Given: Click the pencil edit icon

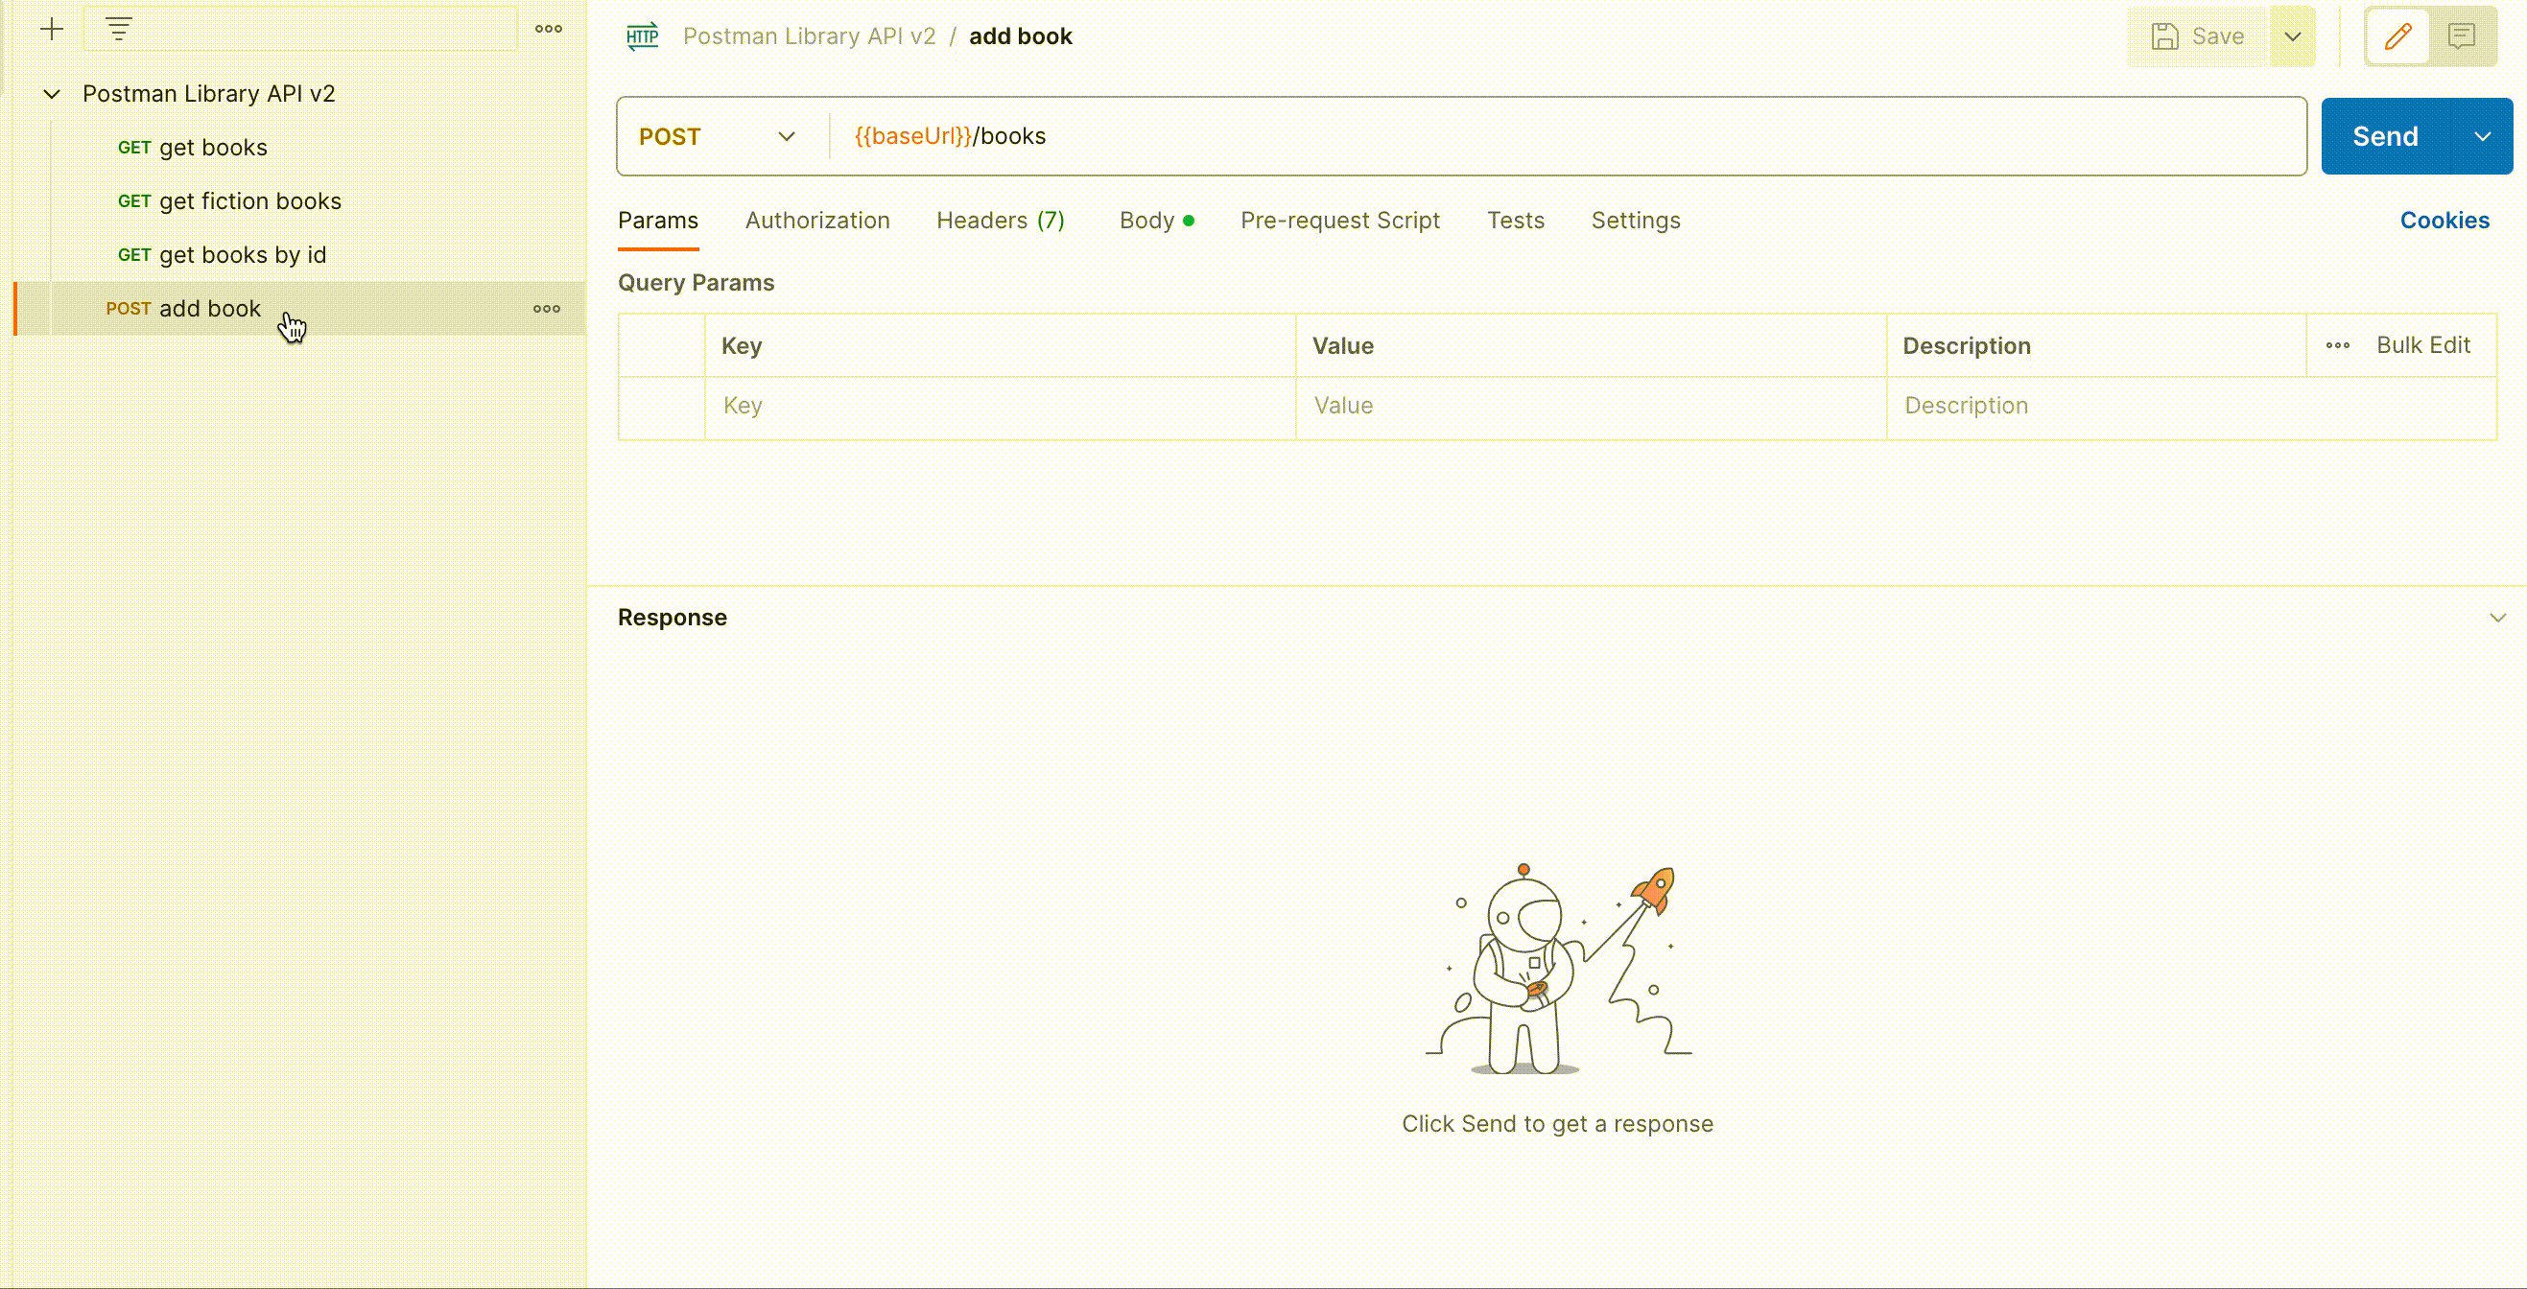Looking at the screenshot, I should pos(2397,36).
